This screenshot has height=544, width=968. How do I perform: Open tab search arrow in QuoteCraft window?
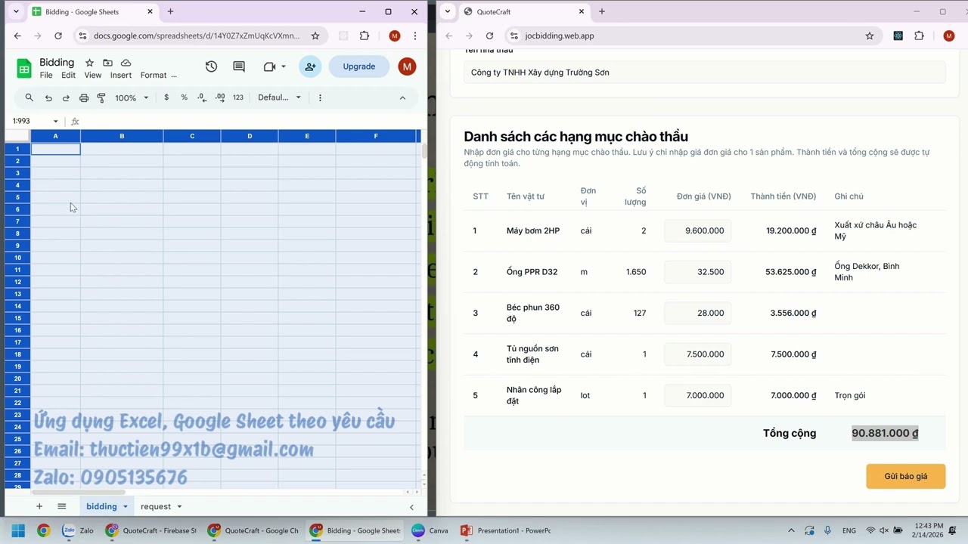coord(448,11)
